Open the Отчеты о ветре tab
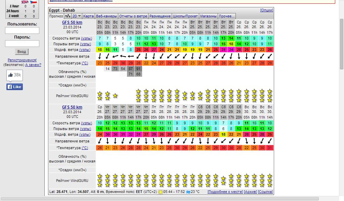The height and width of the screenshot is (201, 344). [133, 16]
